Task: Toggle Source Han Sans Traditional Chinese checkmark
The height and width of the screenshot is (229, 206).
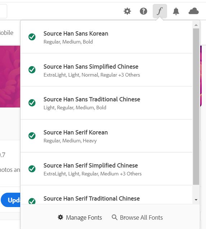Action: pos(32,103)
